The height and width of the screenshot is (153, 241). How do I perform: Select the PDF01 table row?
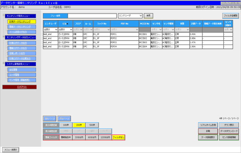[138, 34]
